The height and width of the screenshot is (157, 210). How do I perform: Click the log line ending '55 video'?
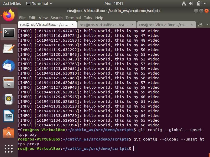[x=89, y=73]
